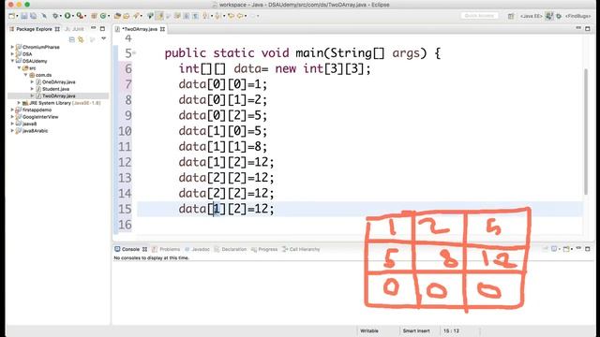This screenshot has height=337, width=600.
Task: Click the New file wizard icon
Action: (x=11, y=16)
